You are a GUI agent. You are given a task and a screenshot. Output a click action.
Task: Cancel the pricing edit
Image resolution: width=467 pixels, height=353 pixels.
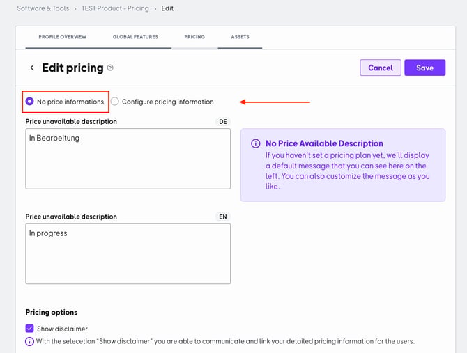tap(381, 68)
